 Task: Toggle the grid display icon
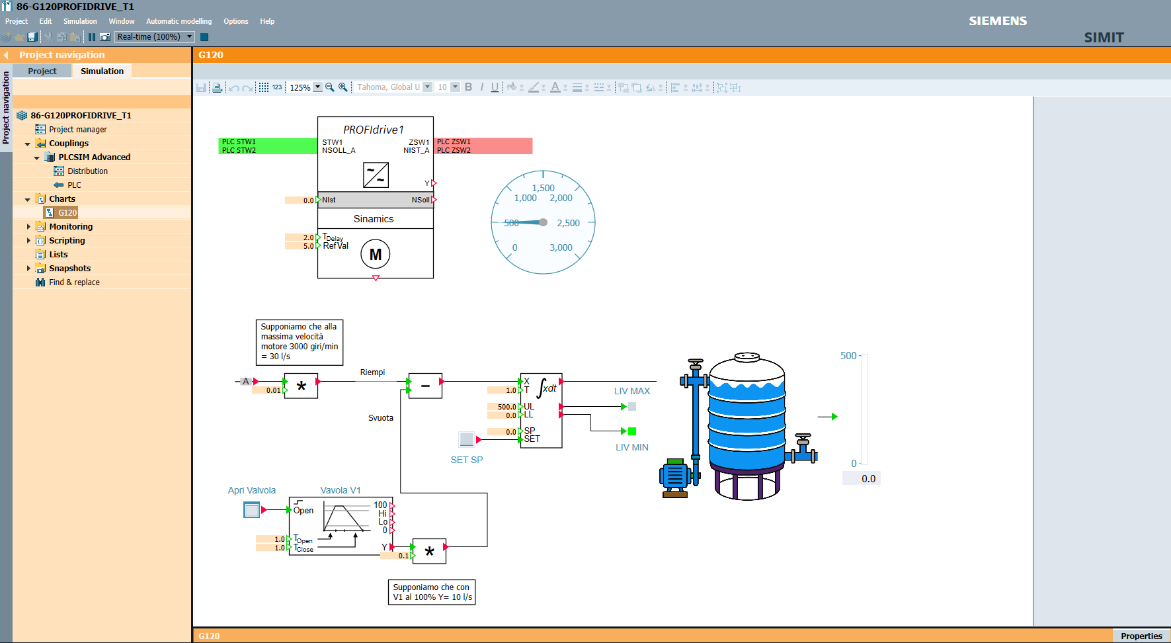click(x=263, y=87)
